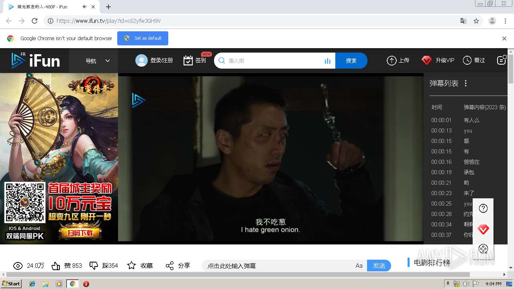The width and height of the screenshot is (514, 289).
Task: Open the Aa danmaku font settings
Action: pos(359,266)
